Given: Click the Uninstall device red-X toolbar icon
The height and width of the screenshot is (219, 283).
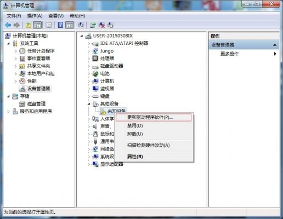Looking at the screenshot, I should point(101,25).
